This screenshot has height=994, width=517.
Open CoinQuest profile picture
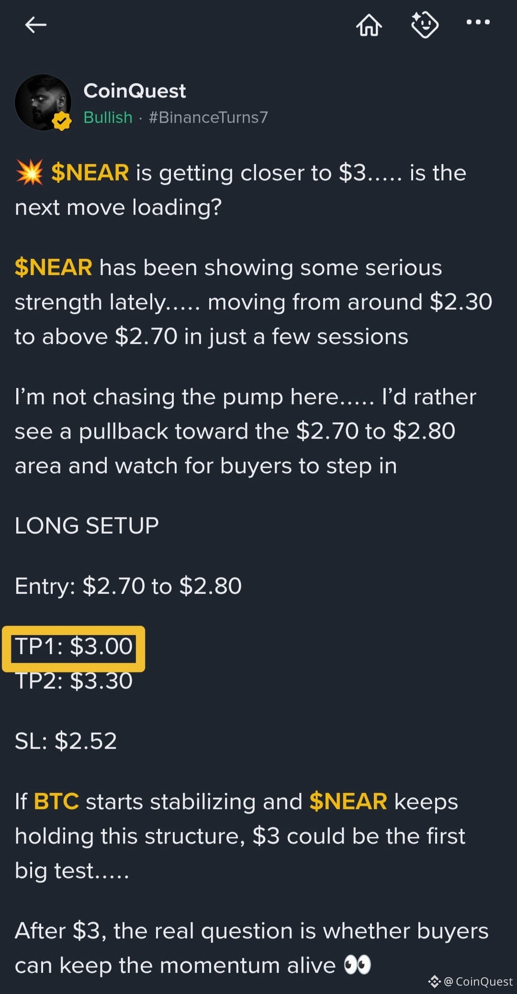[43, 102]
